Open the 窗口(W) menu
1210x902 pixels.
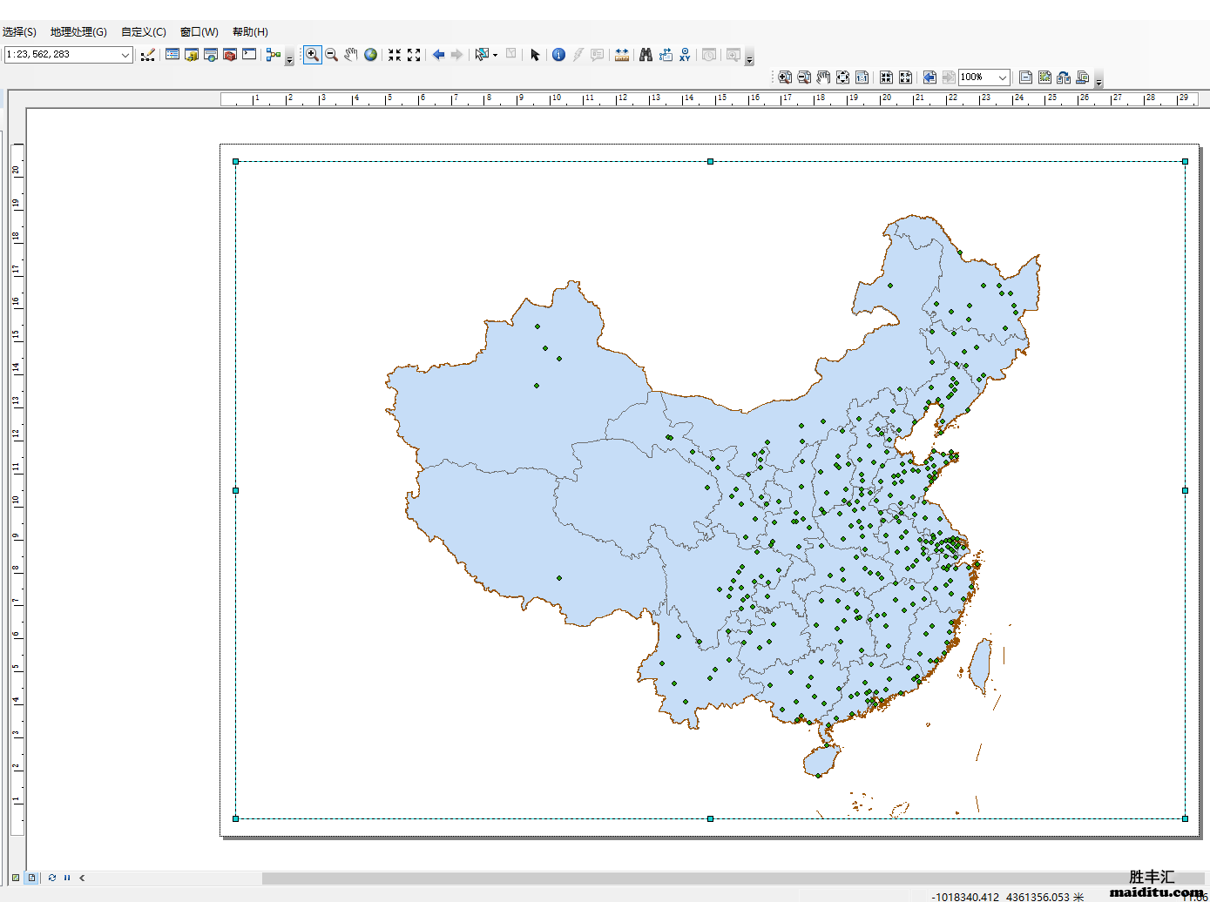pyautogui.click(x=198, y=31)
